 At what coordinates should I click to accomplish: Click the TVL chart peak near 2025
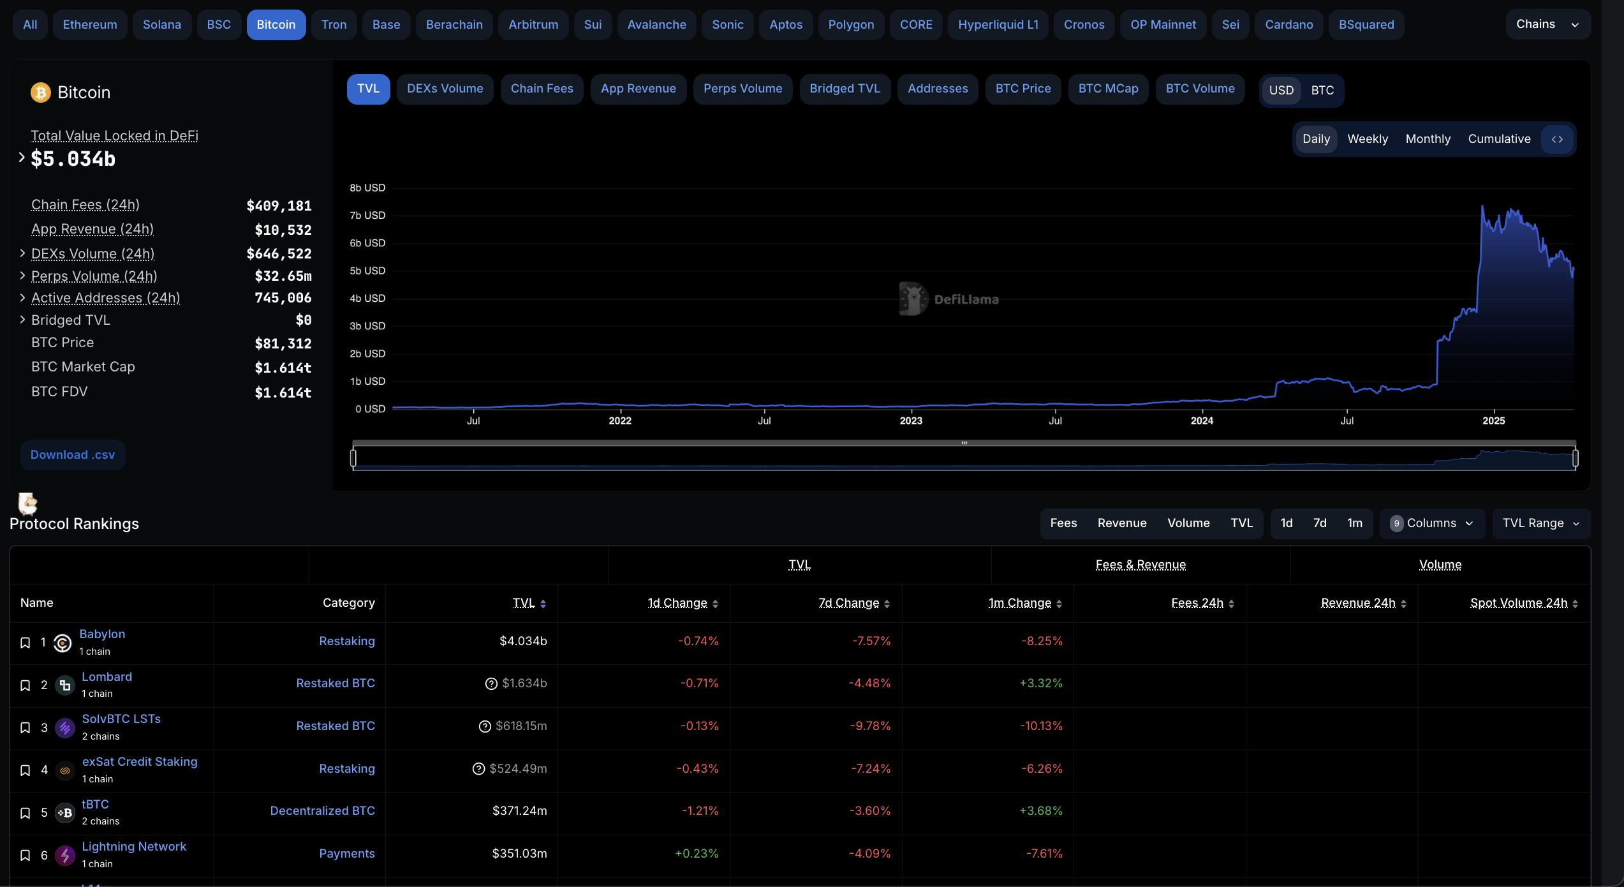tap(1482, 207)
